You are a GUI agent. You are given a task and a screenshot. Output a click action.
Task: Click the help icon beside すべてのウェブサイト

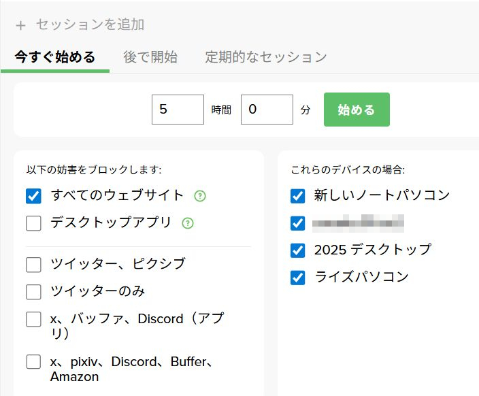click(x=199, y=196)
